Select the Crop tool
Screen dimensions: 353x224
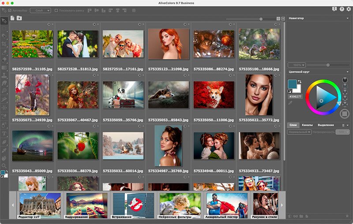[4, 44]
